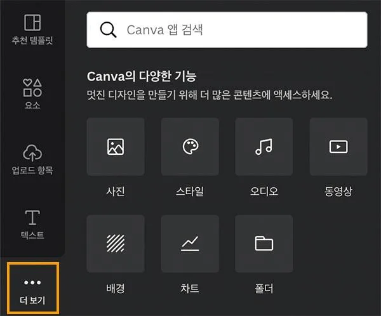The height and width of the screenshot is (316, 381).
Task: Click the 사진 label text
Action: click(116, 192)
